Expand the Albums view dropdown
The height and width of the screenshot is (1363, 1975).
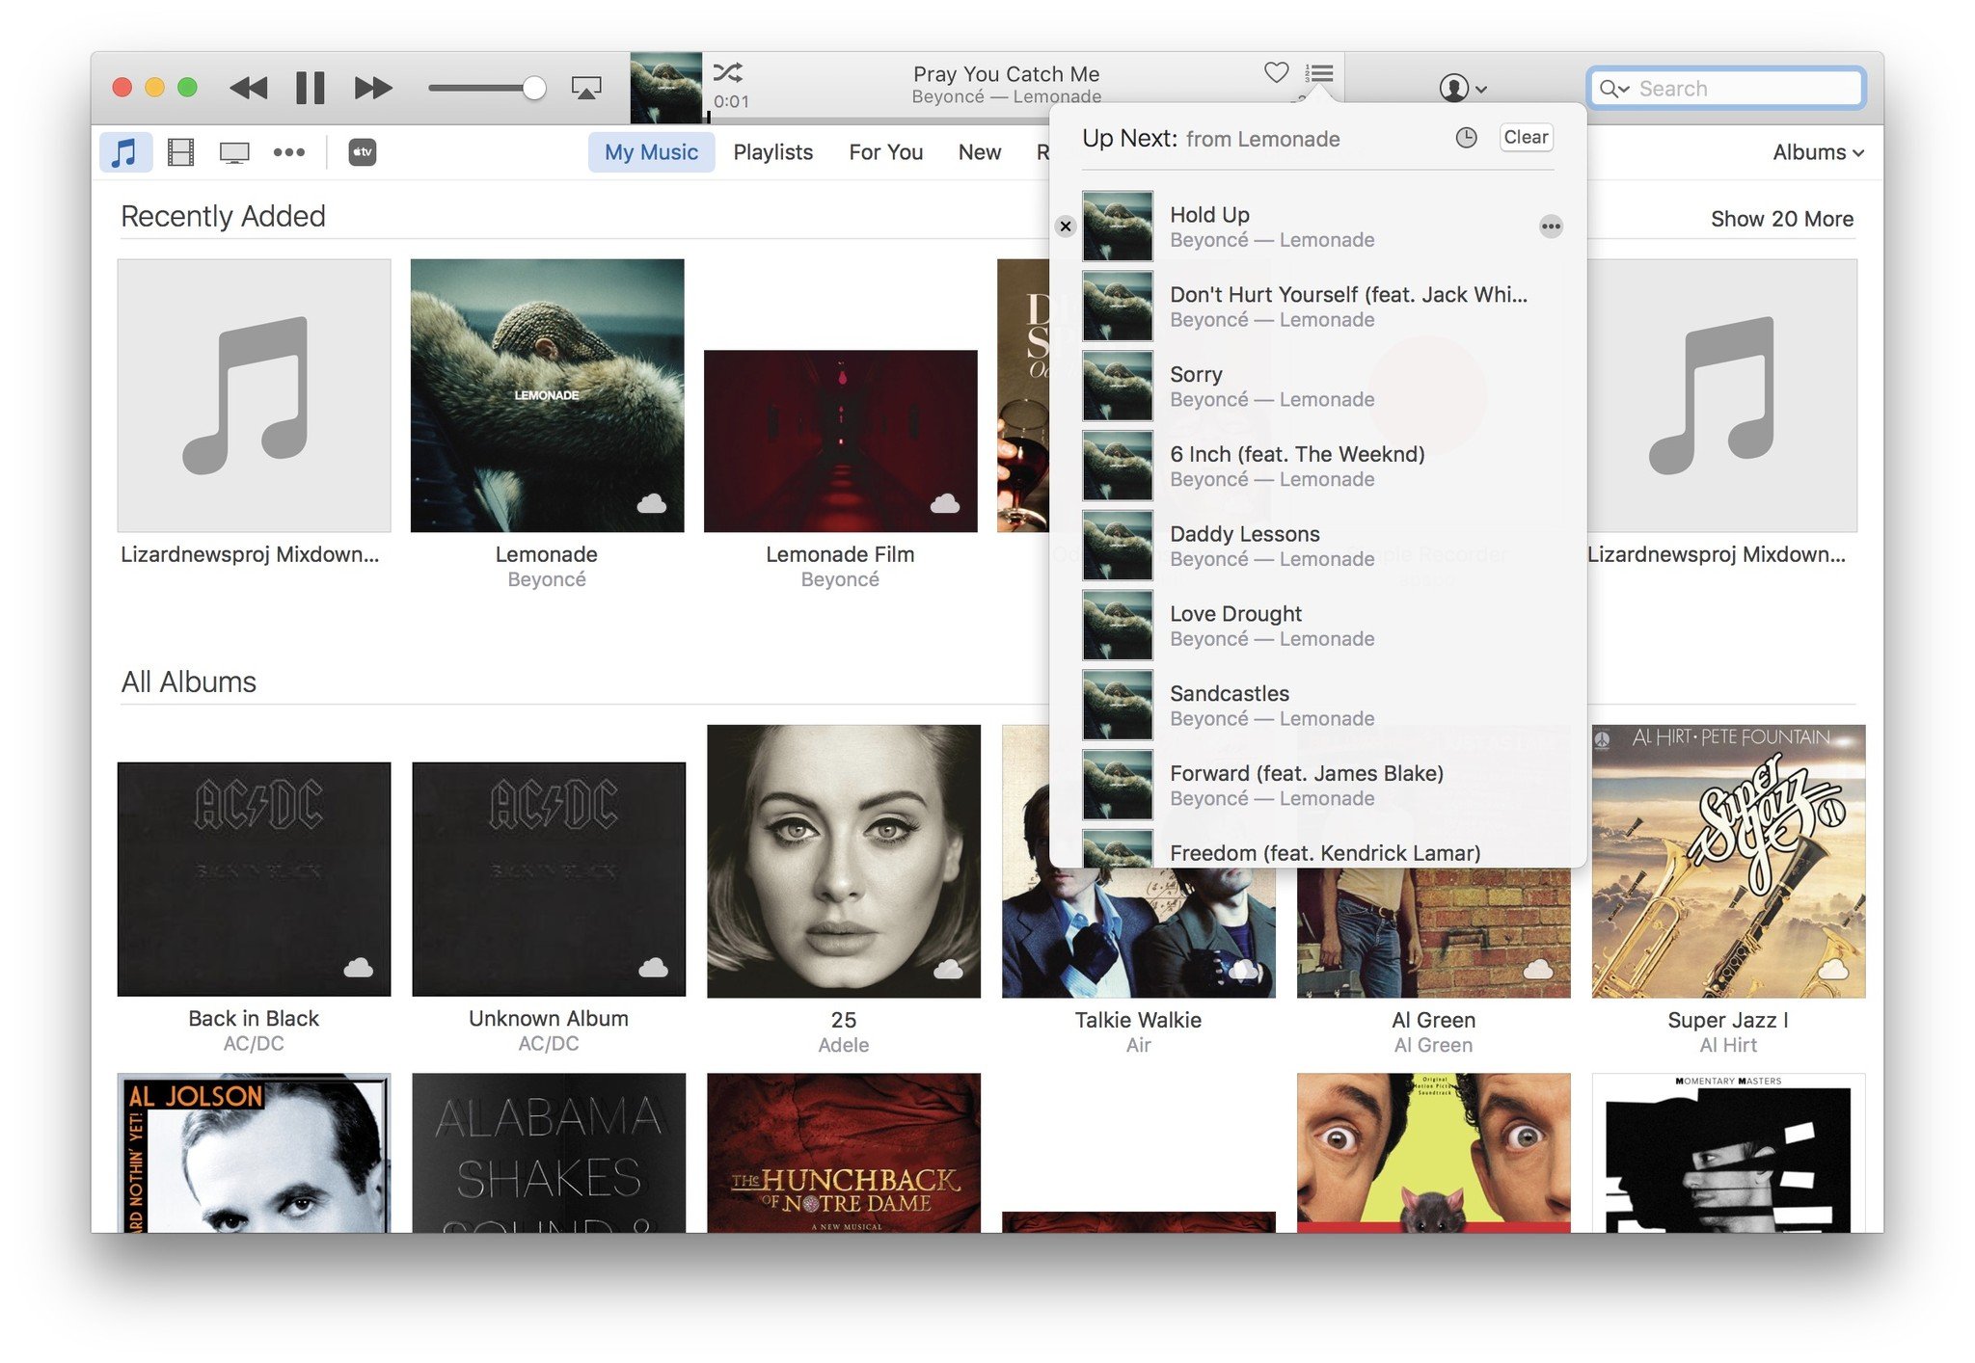1818,152
